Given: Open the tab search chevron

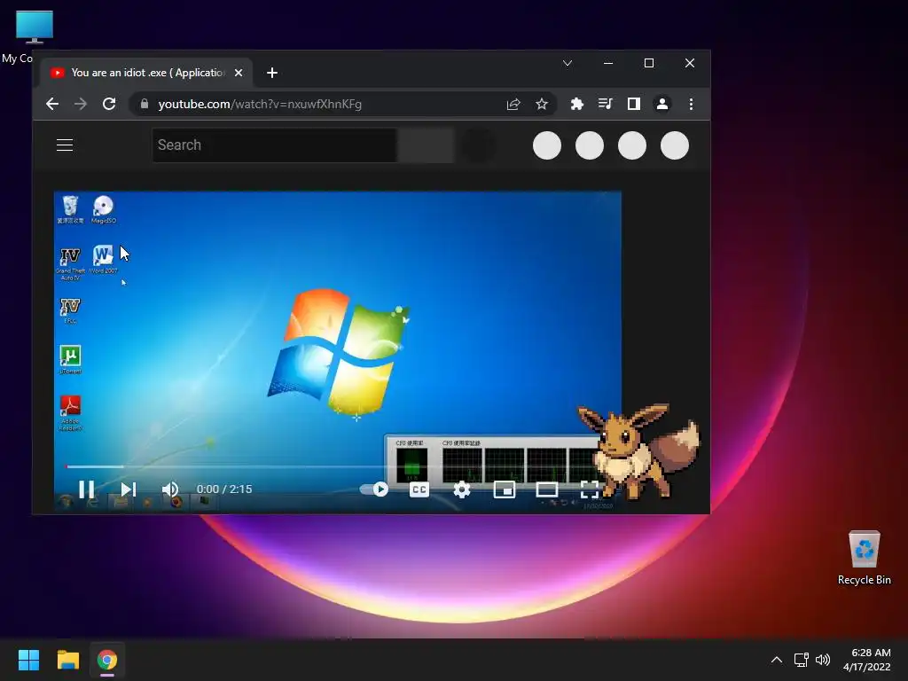Looking at the screenshot, I should 567,63.
